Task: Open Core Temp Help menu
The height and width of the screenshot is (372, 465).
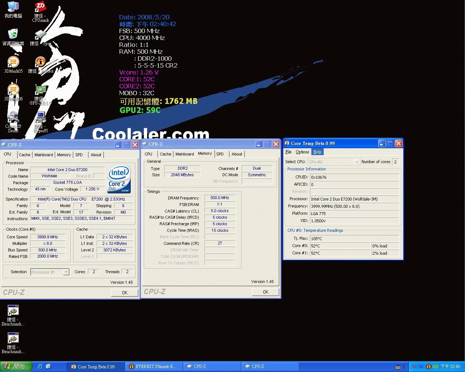Action: [x=317, y=152]
